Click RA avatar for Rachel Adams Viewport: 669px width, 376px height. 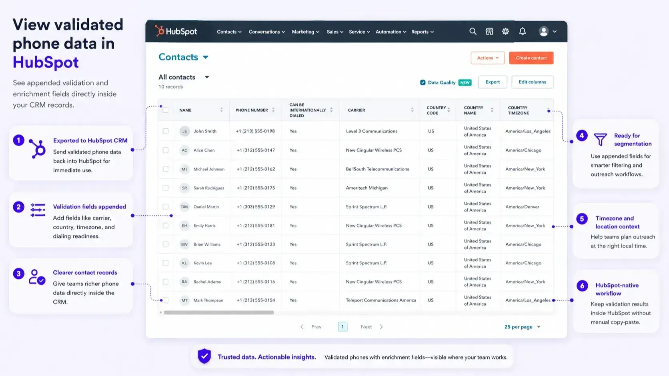pos(184,282)
